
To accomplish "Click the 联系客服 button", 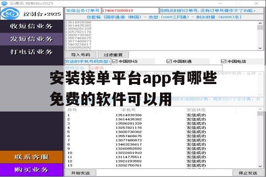I will pos(31,157).
